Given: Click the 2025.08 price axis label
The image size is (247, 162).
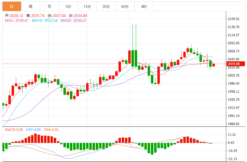Looking at the screenshot, I should 234,68.
